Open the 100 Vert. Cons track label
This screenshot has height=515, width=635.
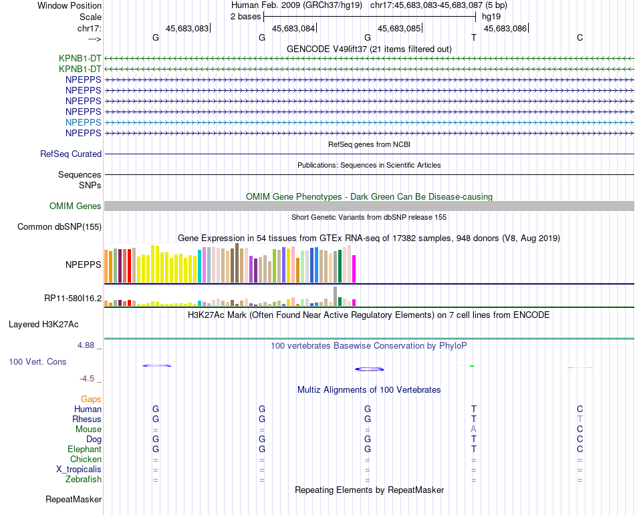(37, 361)
